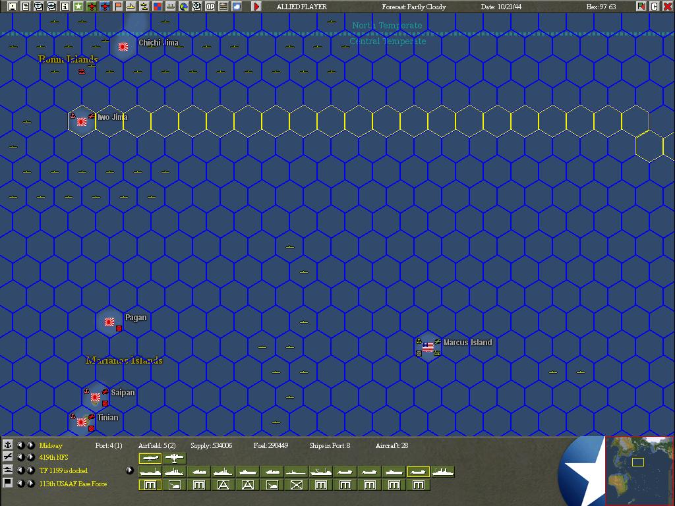Viewport: 675px width, 506px height.
Task: Click the 'Ships in Port: 8' text
Action: coord(330,445)
